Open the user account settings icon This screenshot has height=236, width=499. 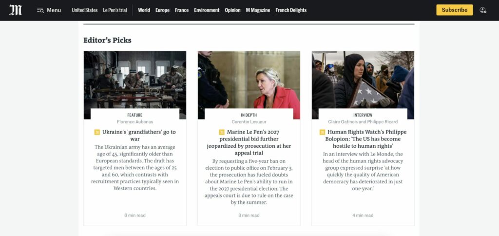click(x=483, y=10)
